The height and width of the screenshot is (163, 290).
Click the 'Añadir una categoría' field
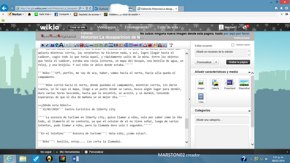point(222,120)
